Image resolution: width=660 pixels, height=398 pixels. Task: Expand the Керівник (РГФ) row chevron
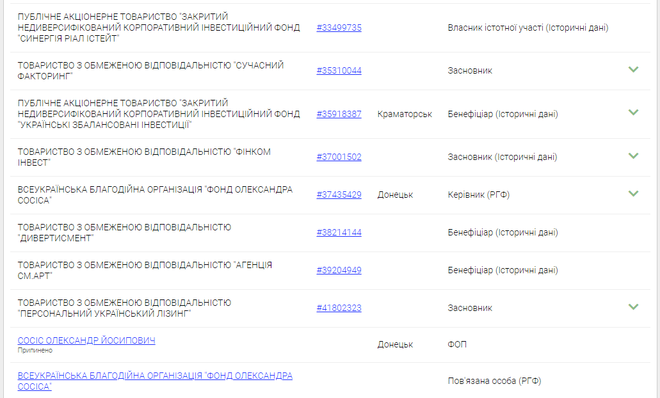coord(633,193)
